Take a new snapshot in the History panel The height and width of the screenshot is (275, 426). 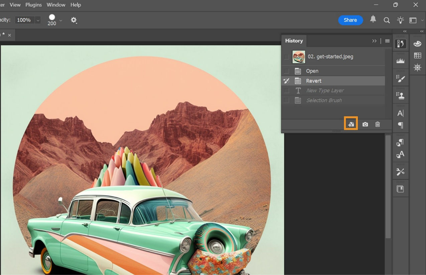365,124
